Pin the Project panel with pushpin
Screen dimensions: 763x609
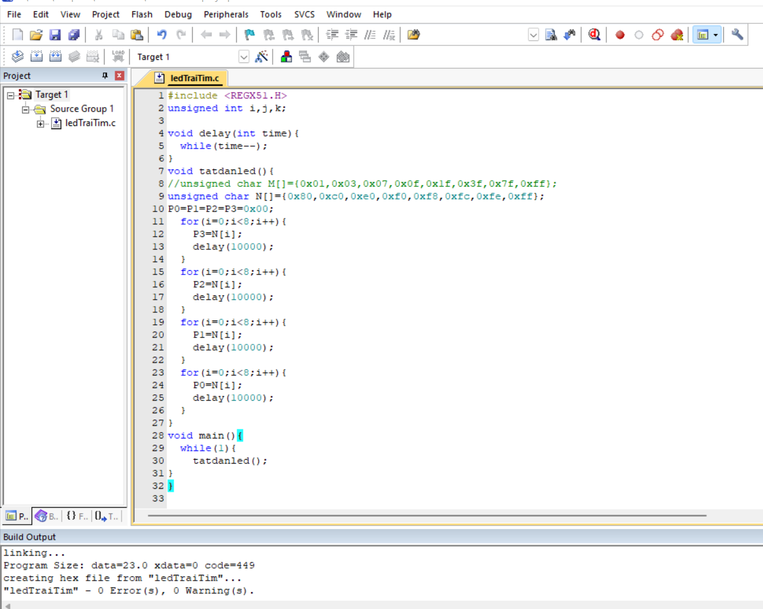105,76
